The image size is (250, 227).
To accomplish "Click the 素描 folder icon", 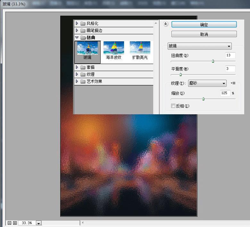I will (83, 67).
